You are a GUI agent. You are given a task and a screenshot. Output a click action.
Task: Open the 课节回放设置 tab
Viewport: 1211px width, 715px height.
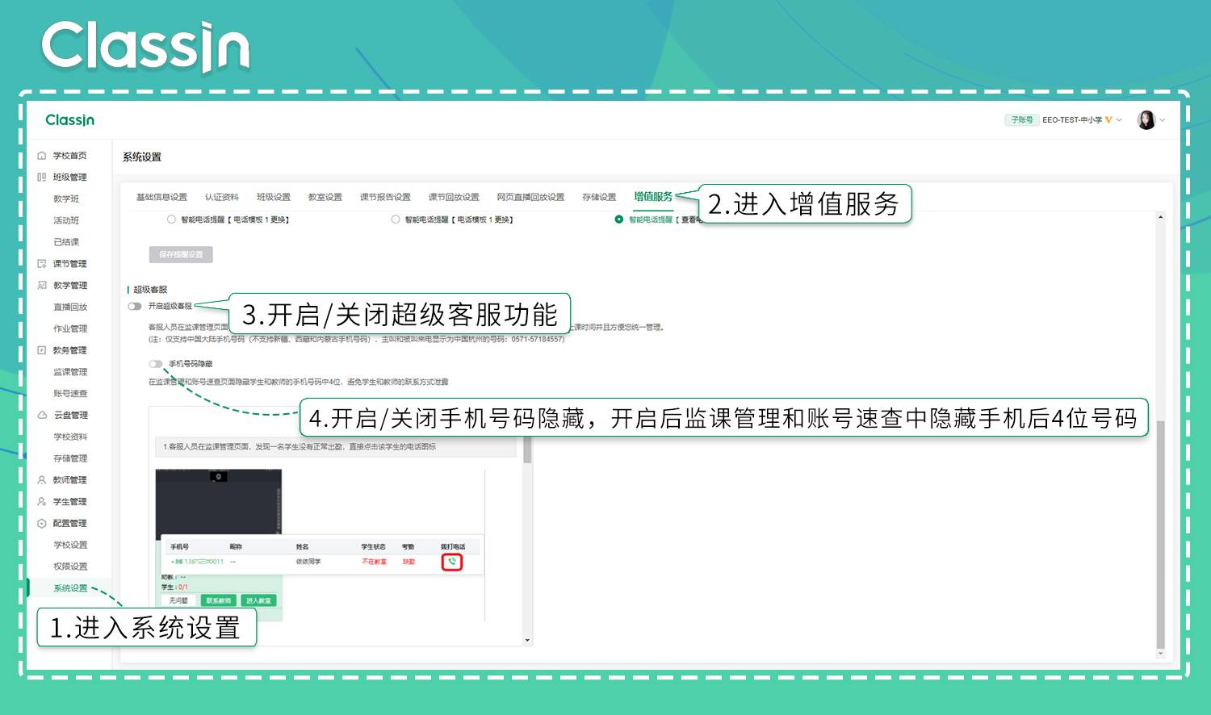[x=454, y=197]
